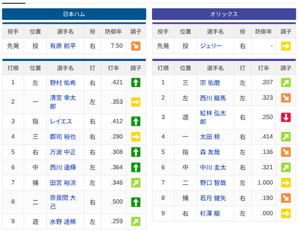Screen dimensions: 299x231
Task: Click 万波 中正 green up condition arrow
Action: pyautogui.click(x=136, y=152)
